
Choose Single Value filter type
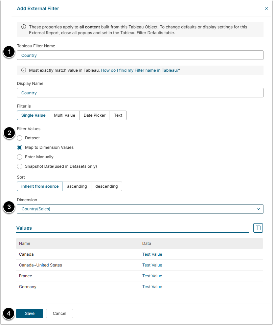click(x=33, y=115)
